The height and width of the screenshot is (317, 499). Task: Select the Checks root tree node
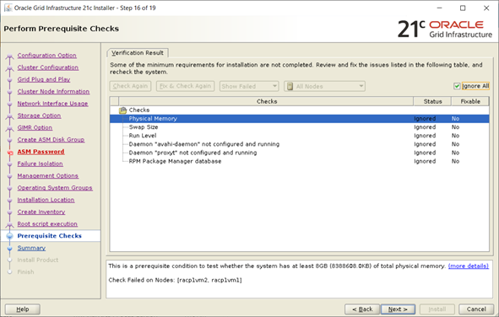click(139, 110)
